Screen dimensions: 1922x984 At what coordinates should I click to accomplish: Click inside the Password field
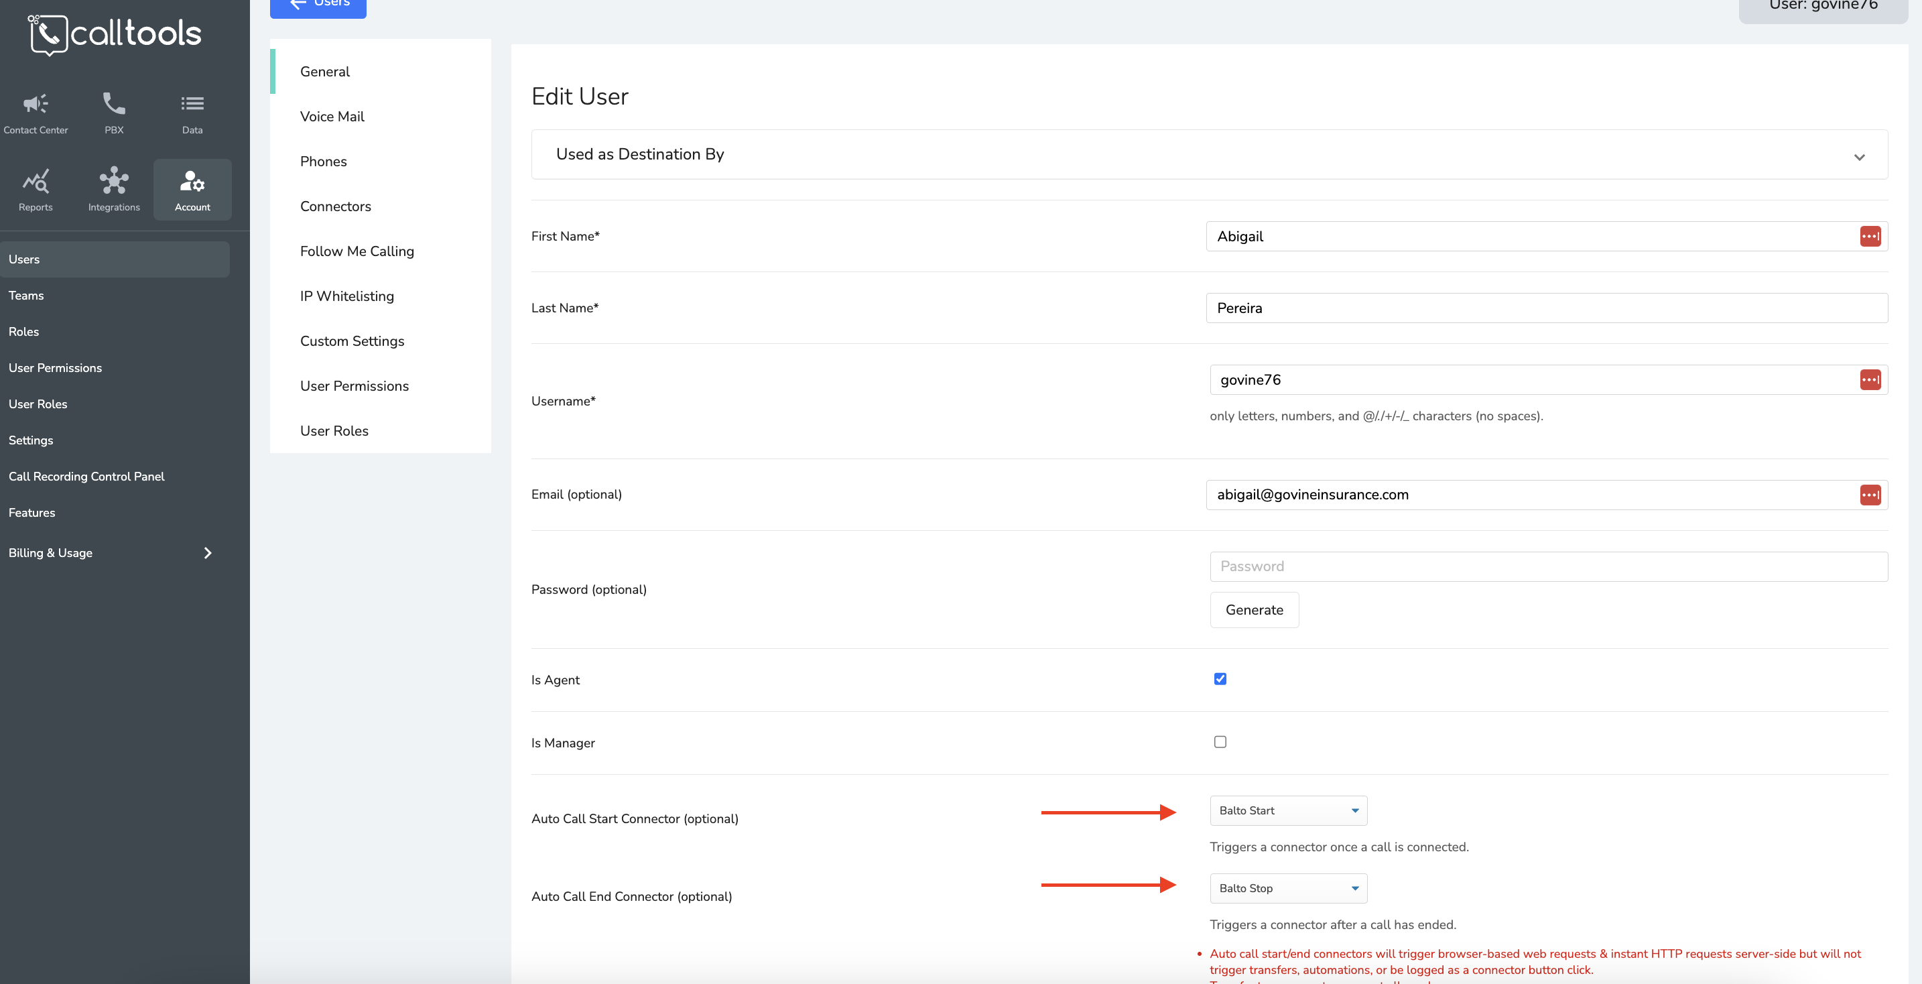[1547, 566]
